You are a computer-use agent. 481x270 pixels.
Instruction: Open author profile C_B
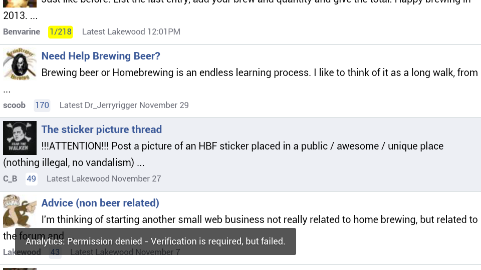(x=10, y=179)
